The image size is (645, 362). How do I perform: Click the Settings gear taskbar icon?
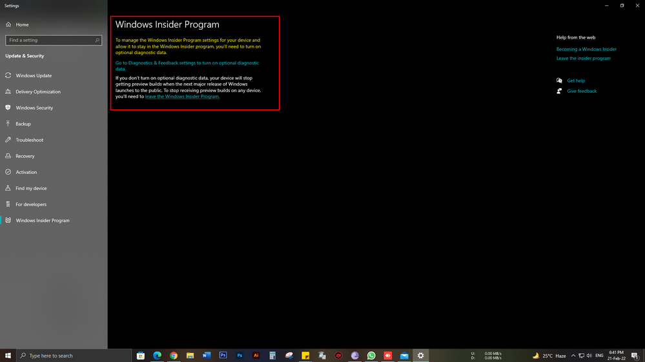point(420,356)
